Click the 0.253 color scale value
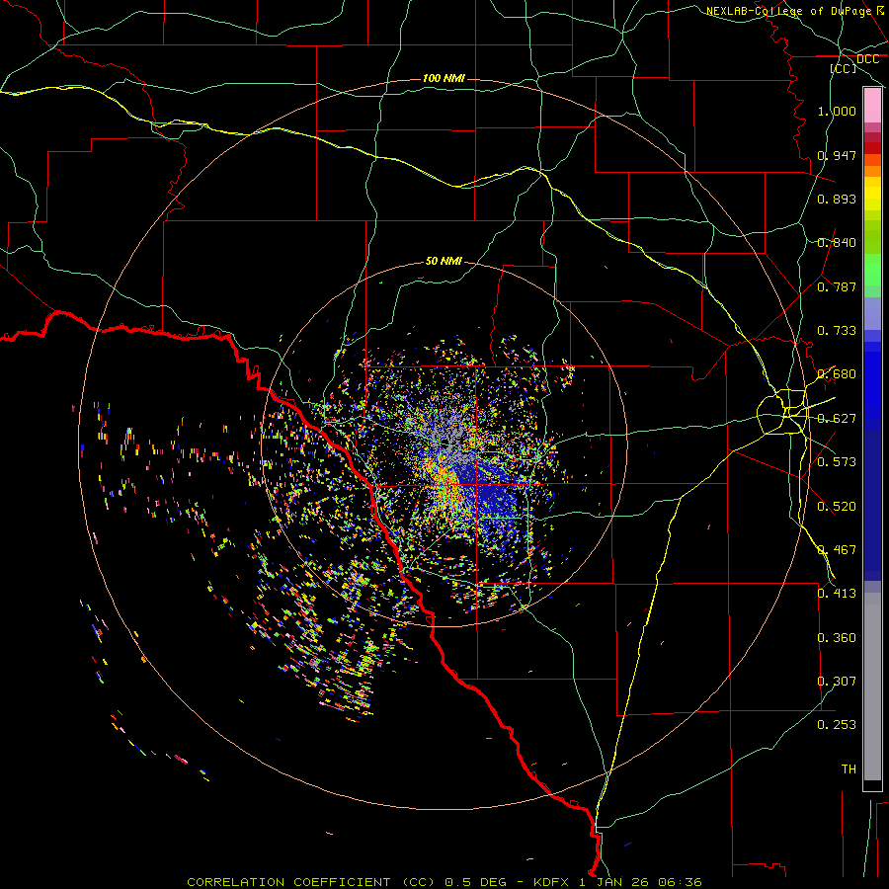Image resolution: width=889 pixels, height=889 pixels. tap(837, 725)
